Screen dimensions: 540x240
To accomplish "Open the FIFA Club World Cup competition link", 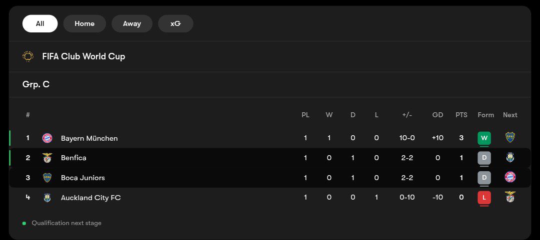I will [83, 56].
